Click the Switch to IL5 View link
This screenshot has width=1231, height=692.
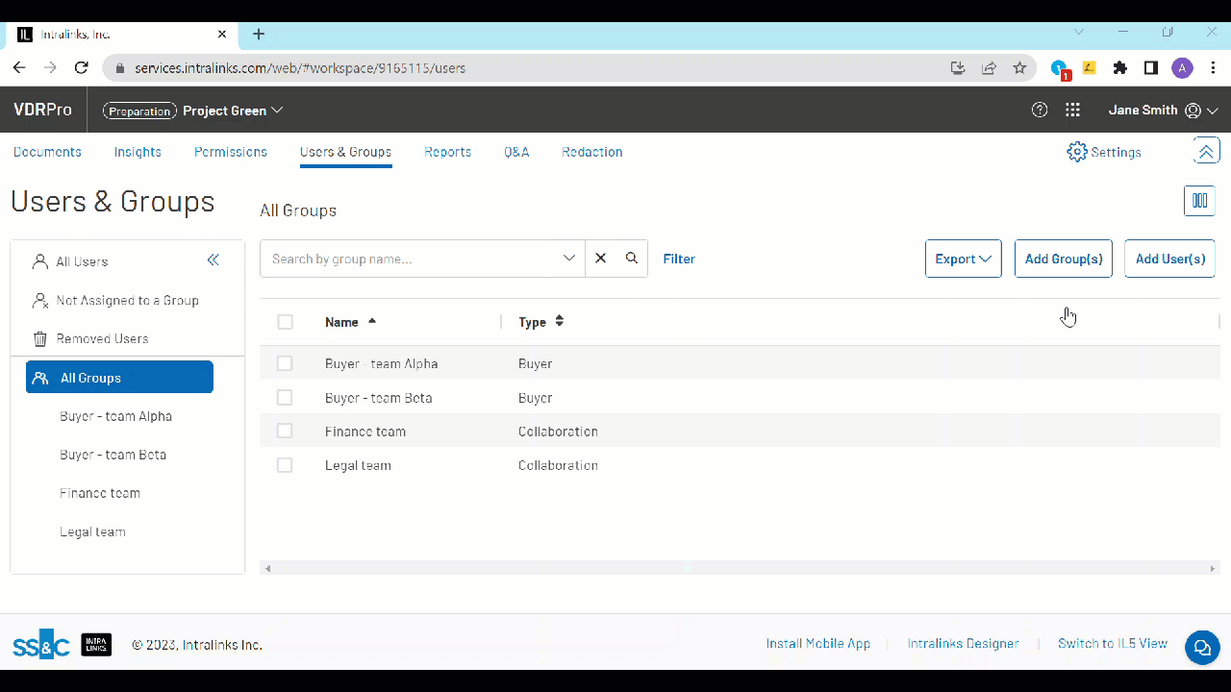click(x=1113, y=644)
